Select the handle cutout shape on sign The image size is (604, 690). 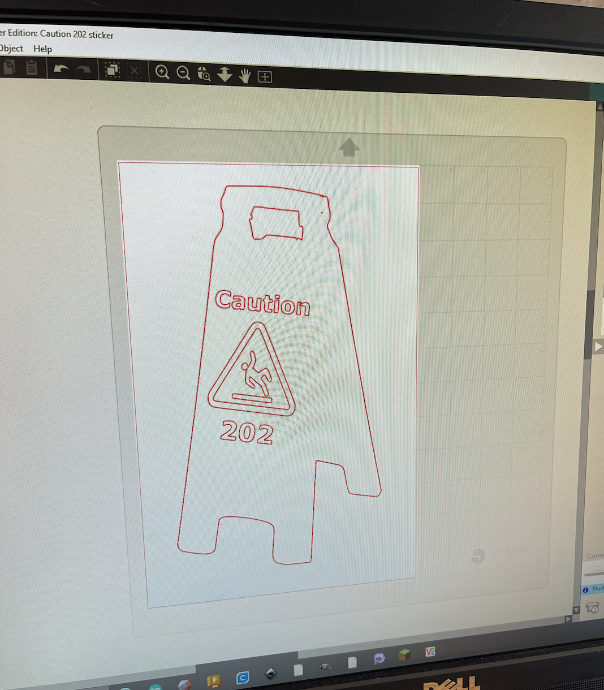(277, 223)
